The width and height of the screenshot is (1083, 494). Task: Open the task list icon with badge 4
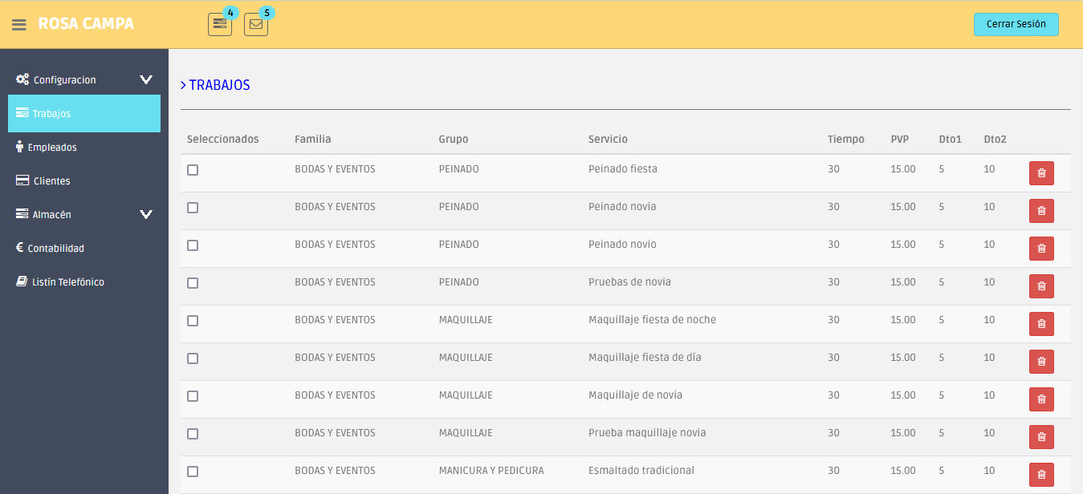click(219, 25)
